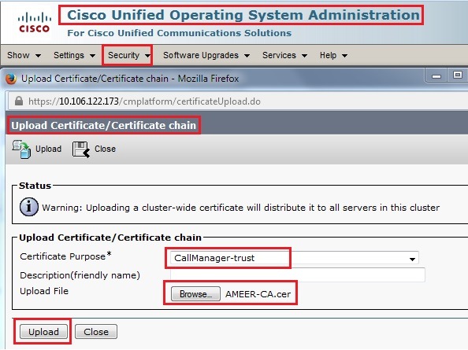Image resolution: width=468 pixels, height=350 pixels.
Task: Open the Services menu
Action: [x=284, y=55]
